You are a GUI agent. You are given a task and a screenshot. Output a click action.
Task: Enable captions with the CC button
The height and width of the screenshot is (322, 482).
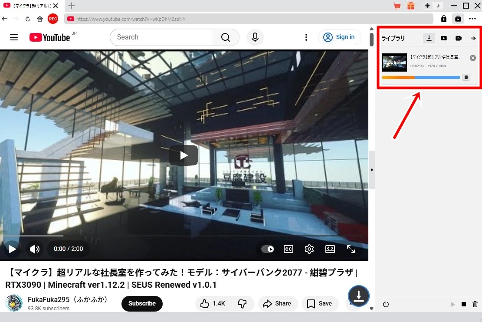pos(289,249)
